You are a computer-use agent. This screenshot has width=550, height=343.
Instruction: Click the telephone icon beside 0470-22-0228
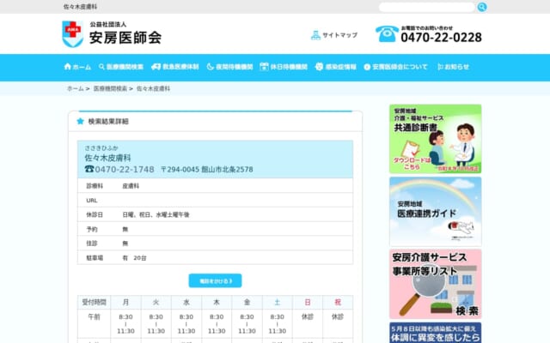(x=386, y=33)
